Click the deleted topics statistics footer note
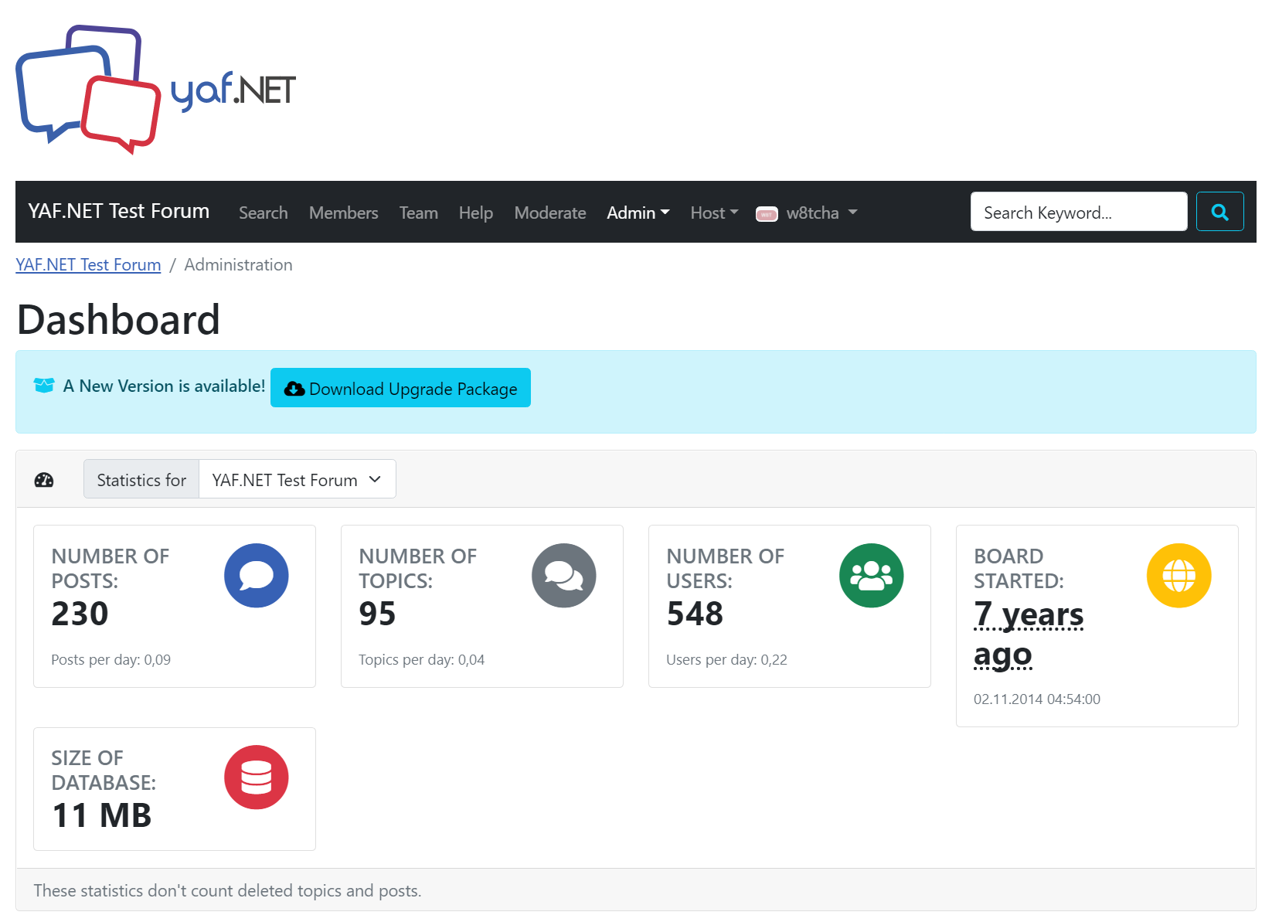 [227, 890]
